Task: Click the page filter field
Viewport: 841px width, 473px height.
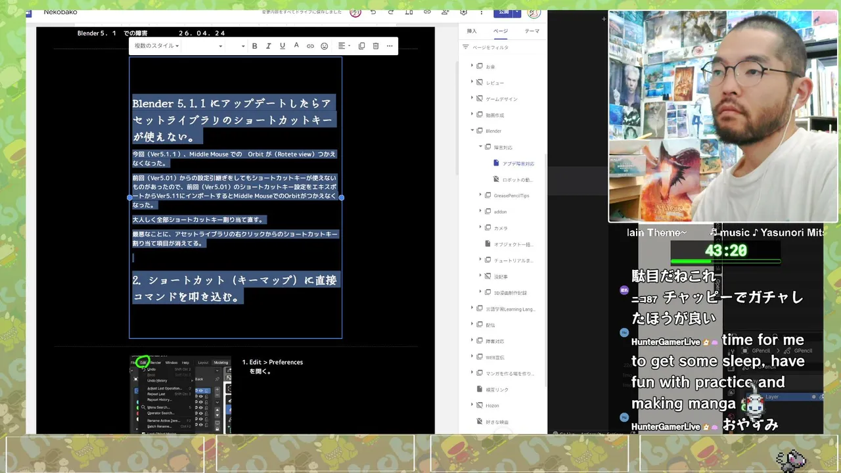Action: pos(503,47)
